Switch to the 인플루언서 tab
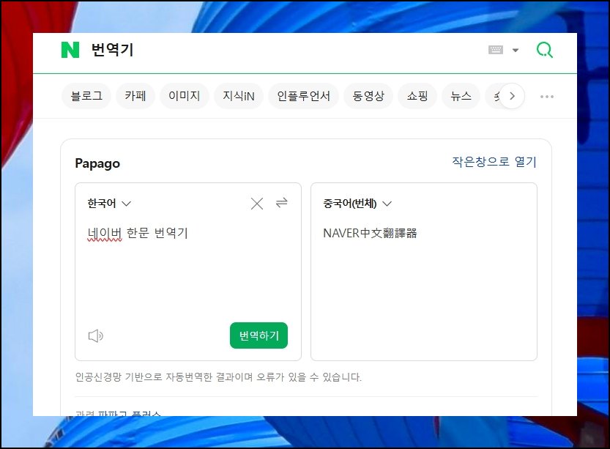610x449 pixels. click(x=303, y=96)
